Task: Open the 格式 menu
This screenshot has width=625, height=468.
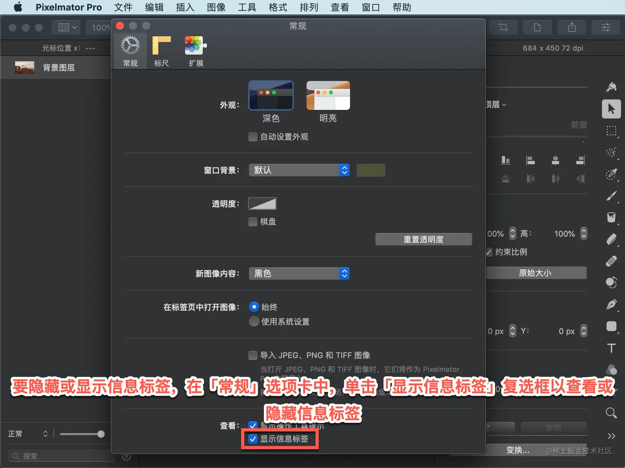Action: pos(278,7)
